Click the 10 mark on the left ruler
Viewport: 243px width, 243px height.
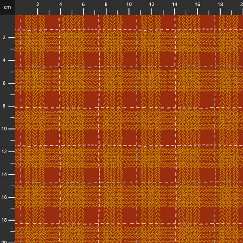coord(5,129)
